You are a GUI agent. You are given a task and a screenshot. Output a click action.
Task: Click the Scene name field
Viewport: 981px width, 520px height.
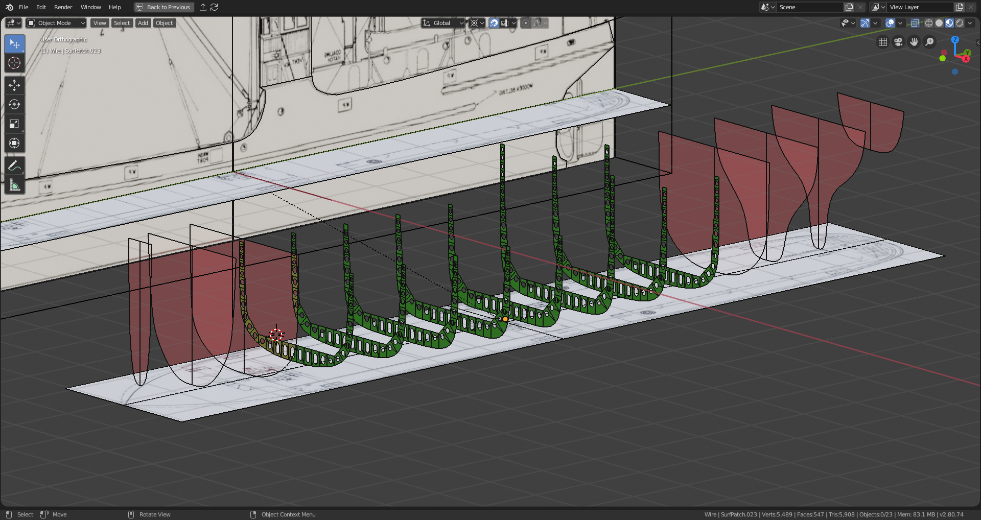(x=809, y=7)
